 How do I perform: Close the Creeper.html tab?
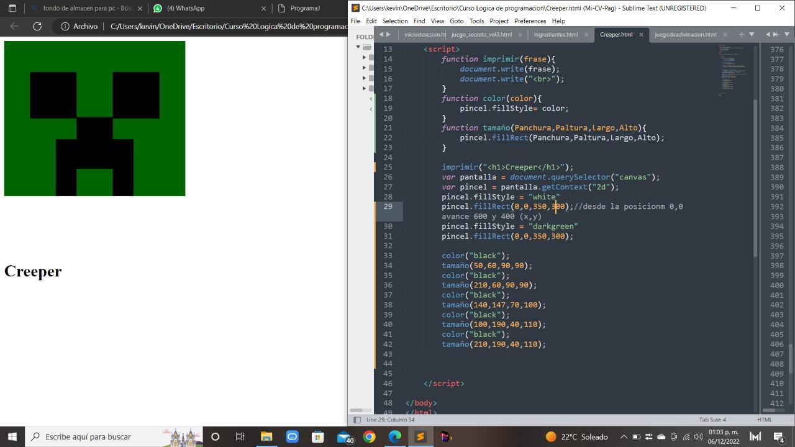click(641, 35)
